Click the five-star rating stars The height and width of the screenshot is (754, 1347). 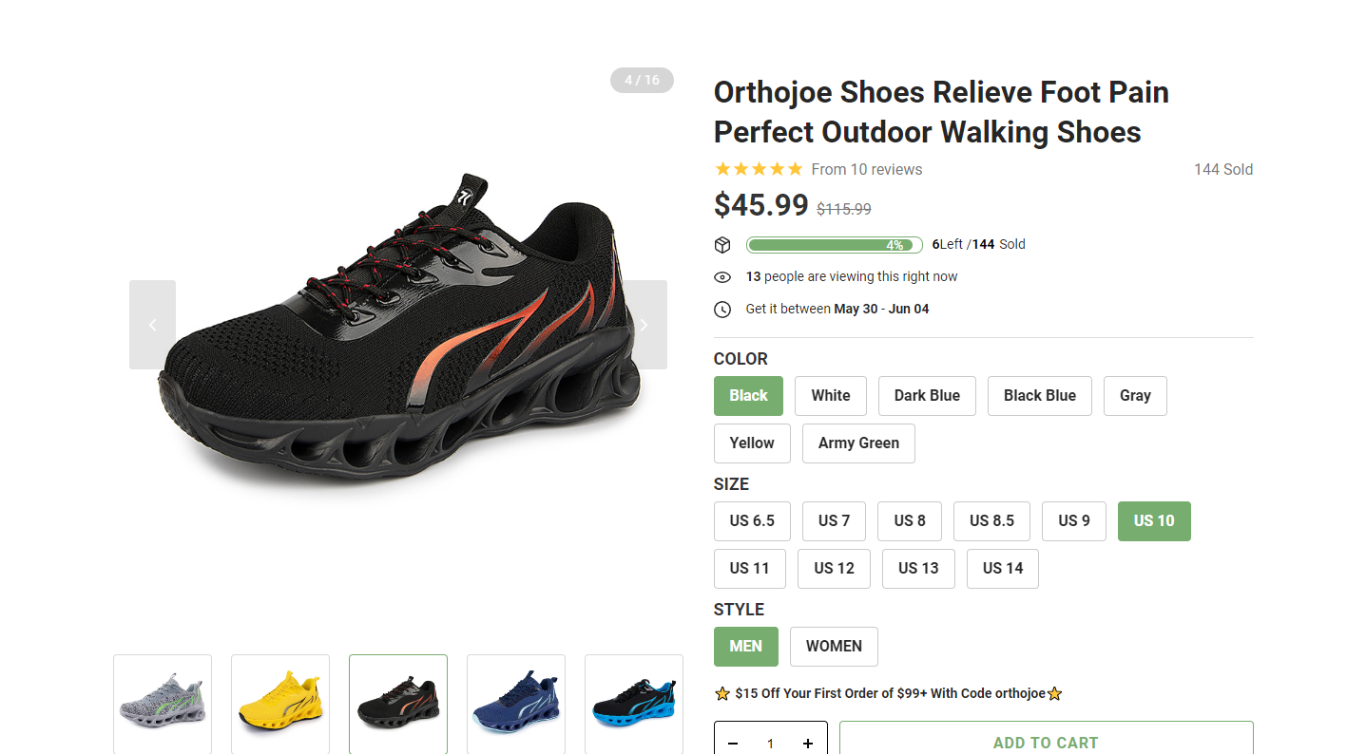coord(759,169)
